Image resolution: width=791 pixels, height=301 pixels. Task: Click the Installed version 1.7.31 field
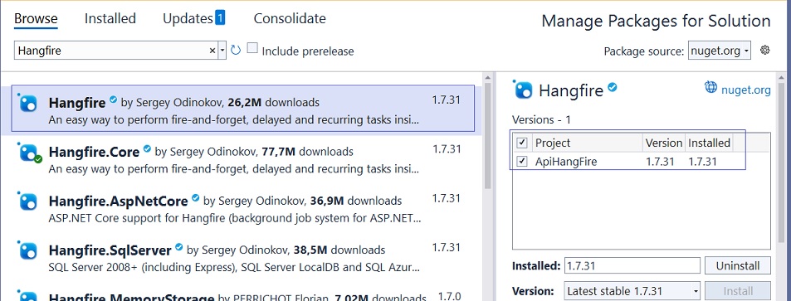click(632, 265)
